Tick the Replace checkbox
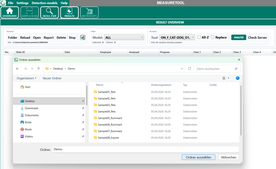Image resolution: width=276 pixels, height=169 pixels. coord(213,37)
